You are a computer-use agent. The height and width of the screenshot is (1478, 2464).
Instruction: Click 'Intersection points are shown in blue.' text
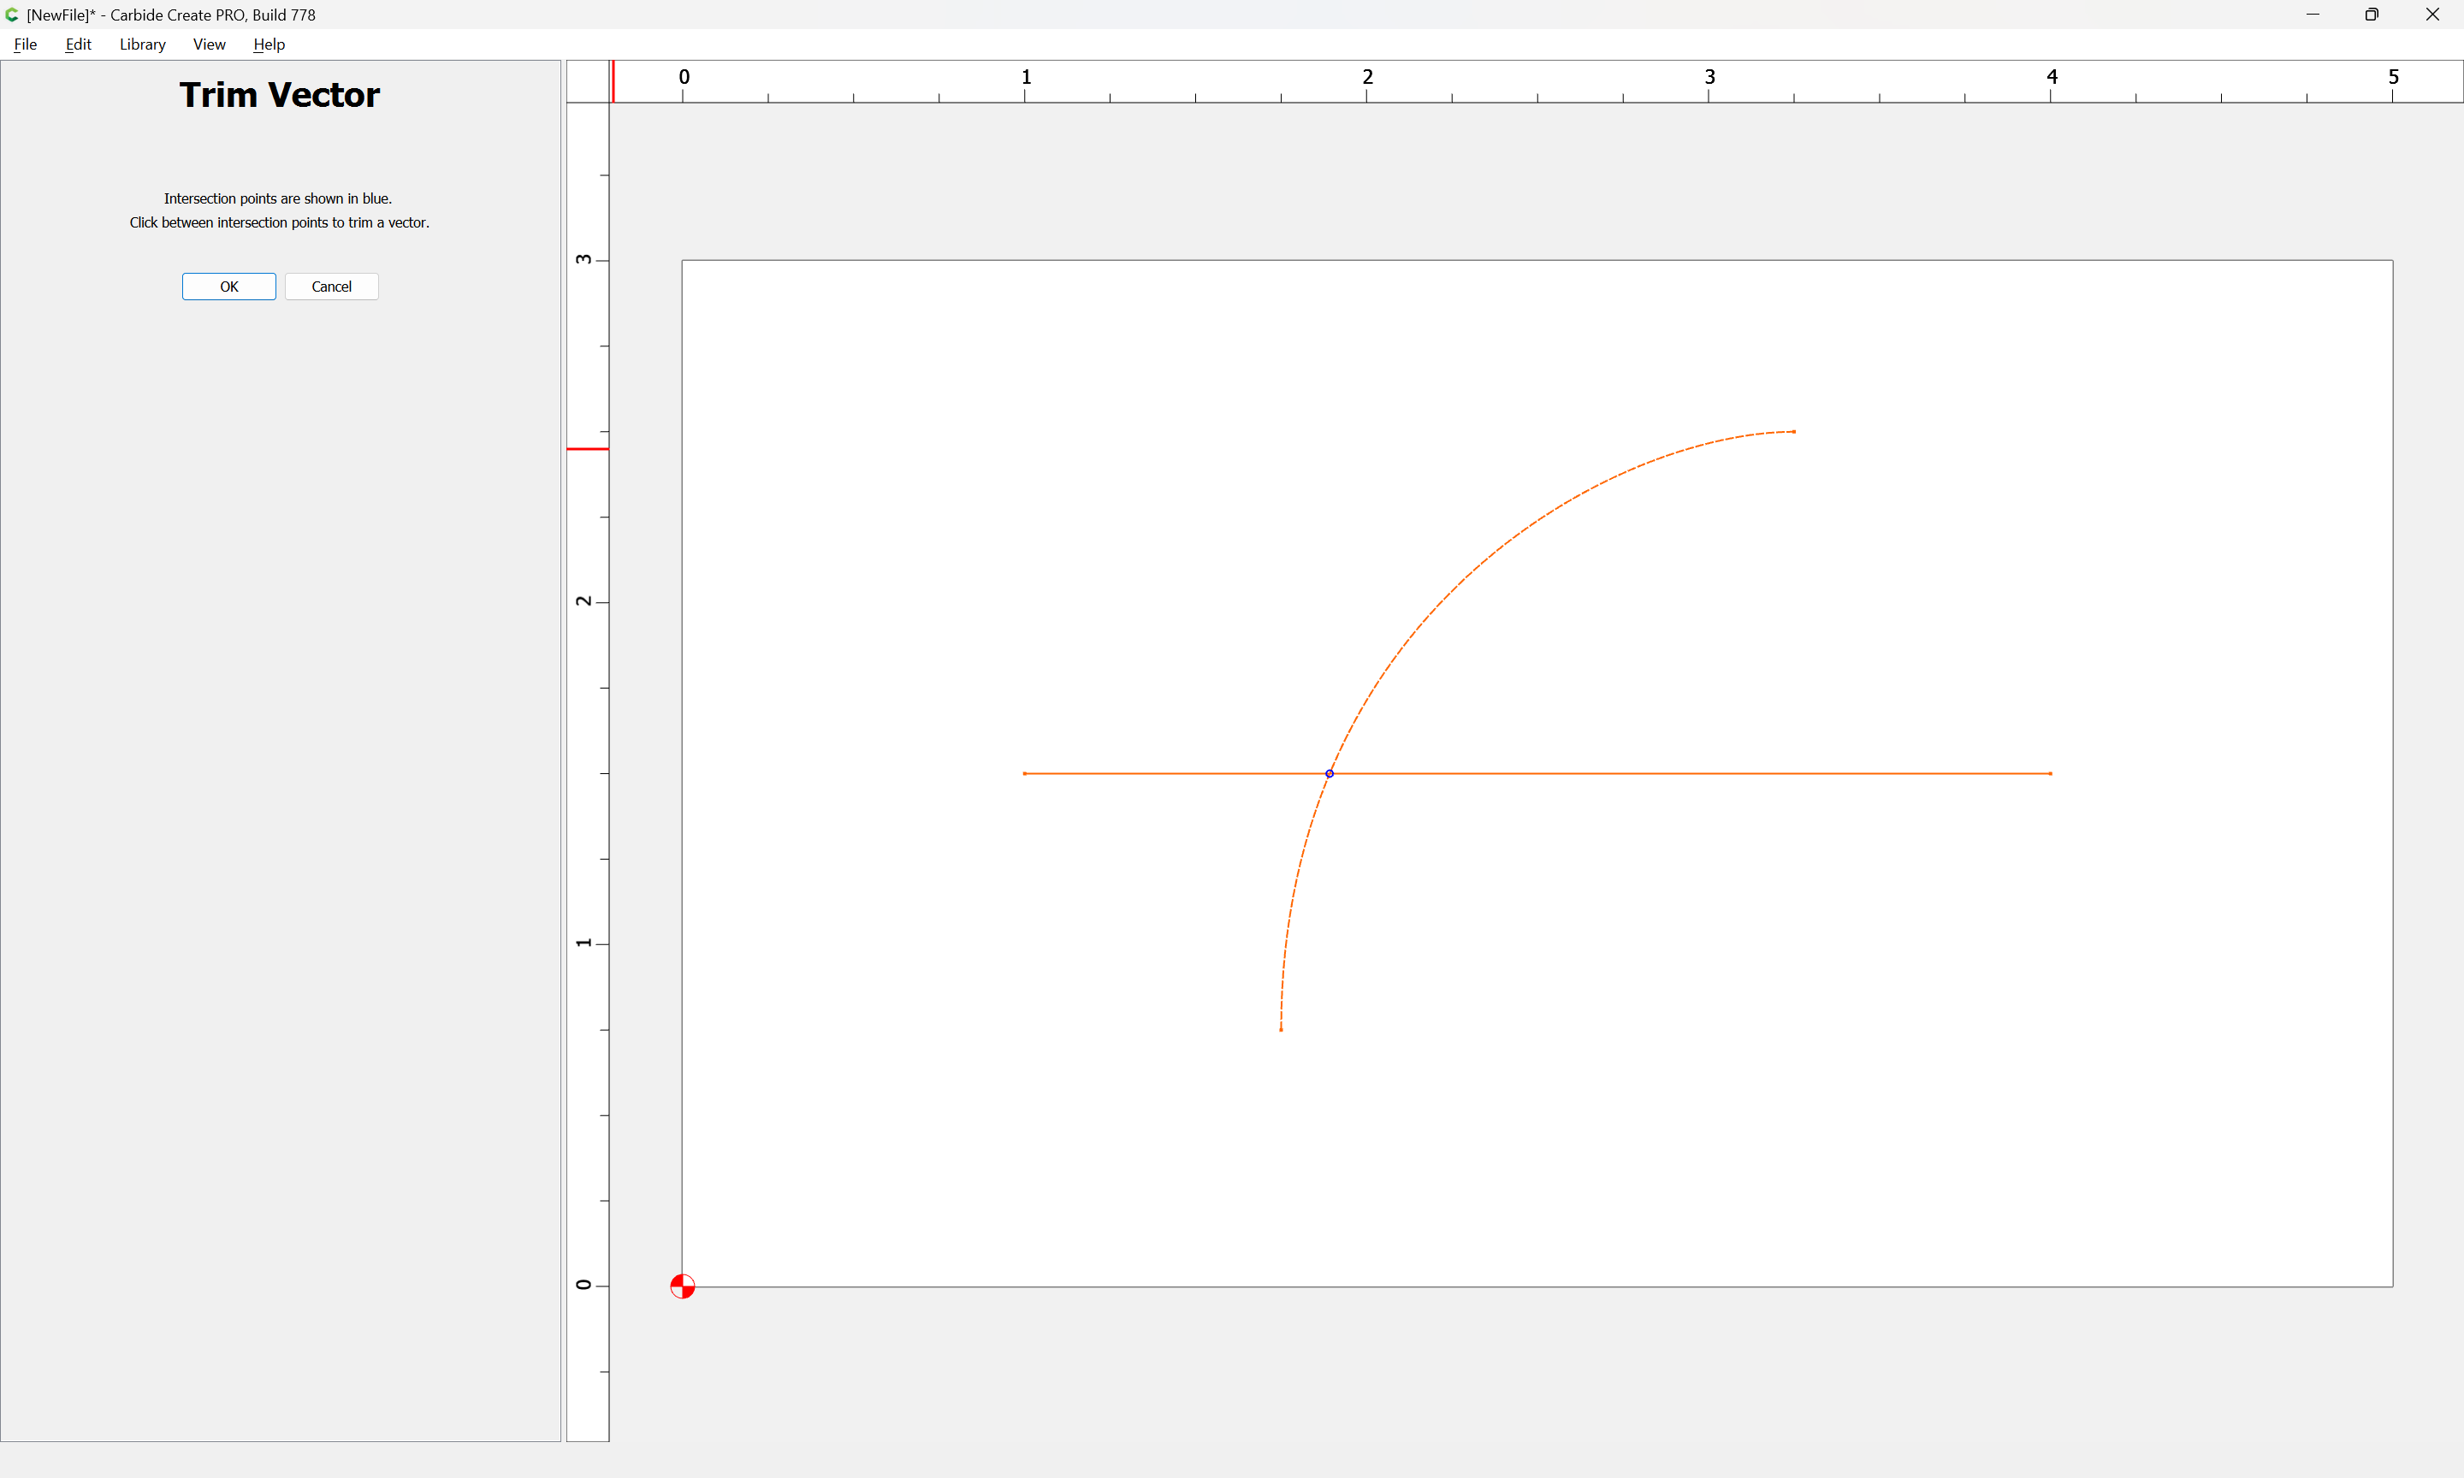click(x=278, y=199)
